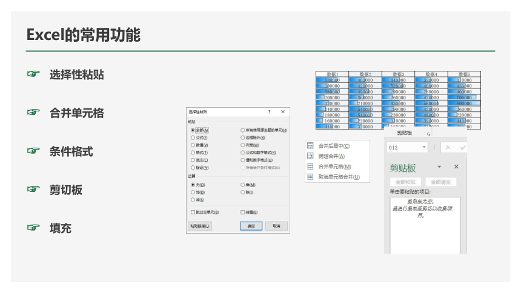Select the cell showing 800000
The height and width of the screenshot is (293, 521).
[x=464, y=104]
